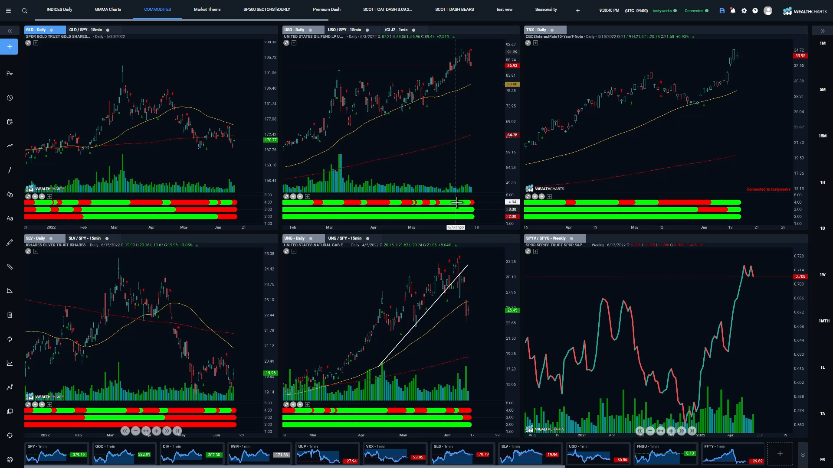Click the trash delete drawings icon

coord(10,315)
